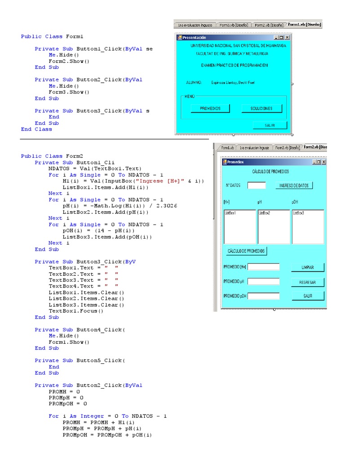Click the PROMEDIO pOH text box
The image size is (345, 460).
click(x=263, y=296)
